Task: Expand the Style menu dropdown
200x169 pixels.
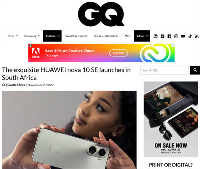Action: click(x=13, y=36)
